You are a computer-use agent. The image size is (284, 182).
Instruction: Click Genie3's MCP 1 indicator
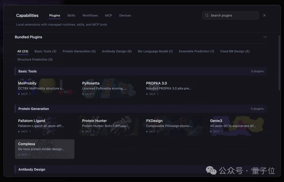tap(216, 131)
